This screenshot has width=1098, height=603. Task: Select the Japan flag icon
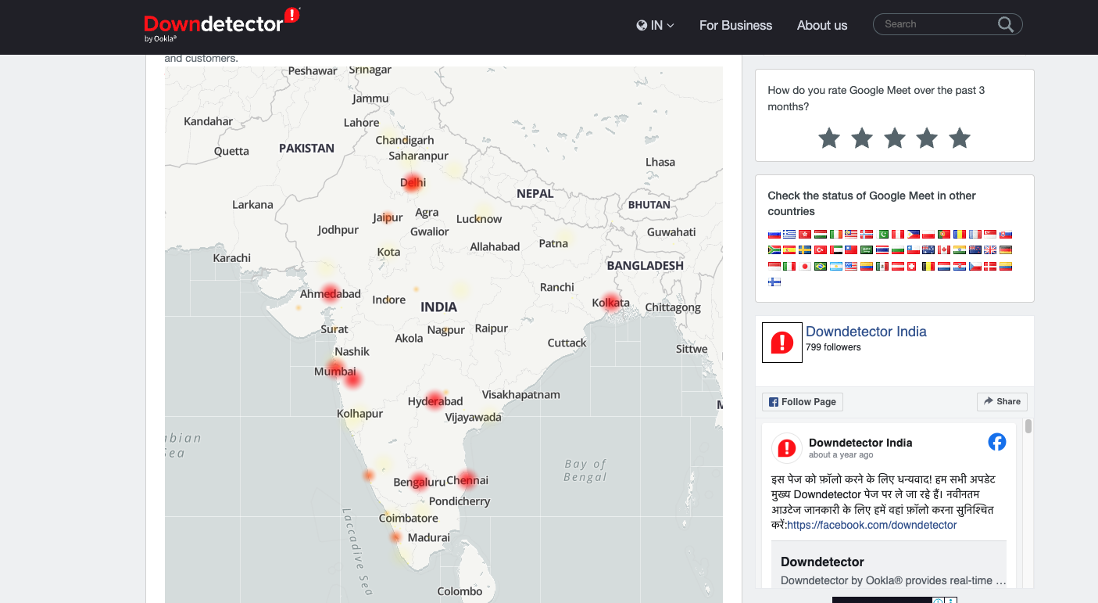(804, 266)
